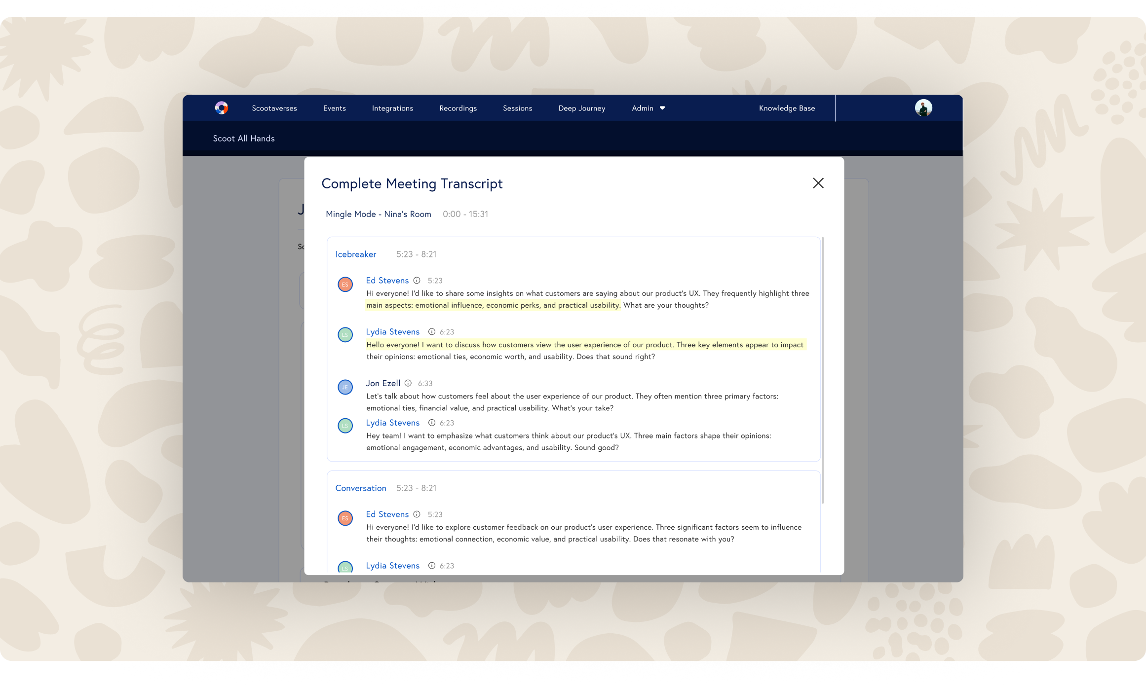Viewport: 1146px width, 685px height.
Task: Click info icon beside Jon Ezell
Action: [x=408, y=383]
